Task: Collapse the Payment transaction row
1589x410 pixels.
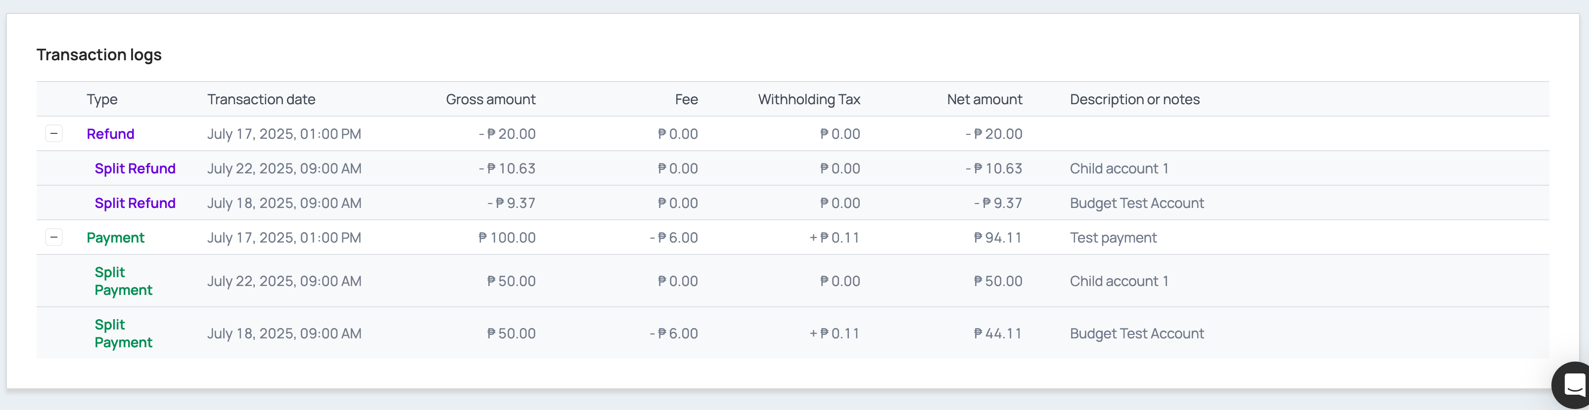Action: click(54, 237)
